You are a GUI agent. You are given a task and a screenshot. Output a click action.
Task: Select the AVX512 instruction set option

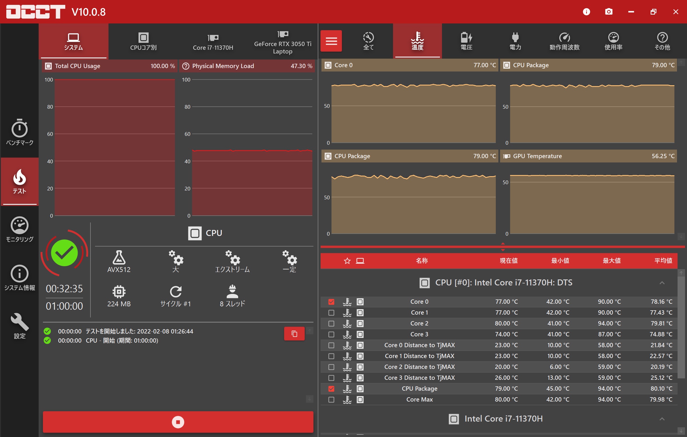[119, 261]
